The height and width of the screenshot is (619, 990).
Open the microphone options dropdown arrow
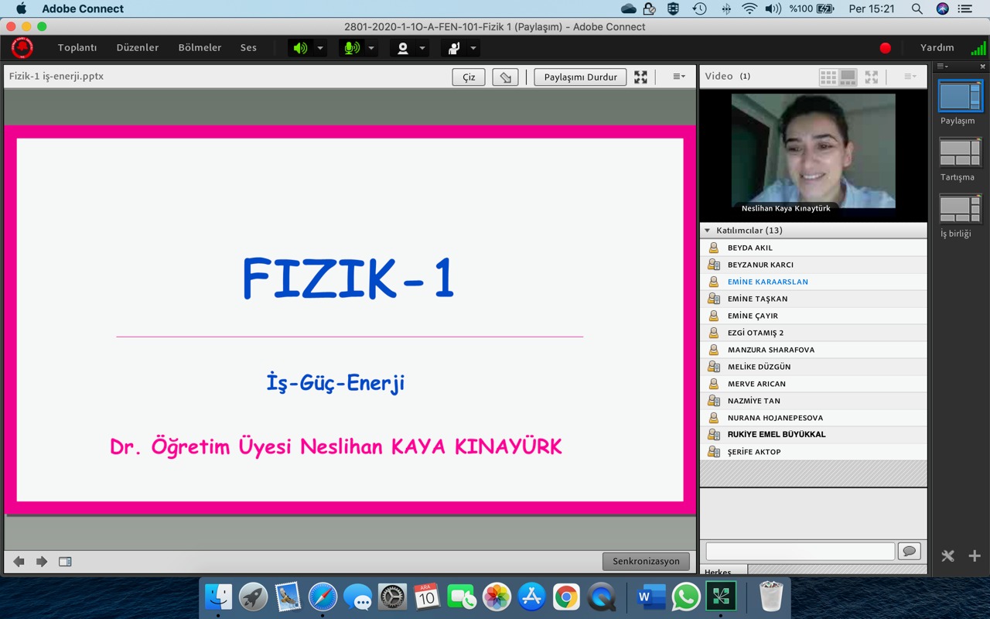[371, 48]
